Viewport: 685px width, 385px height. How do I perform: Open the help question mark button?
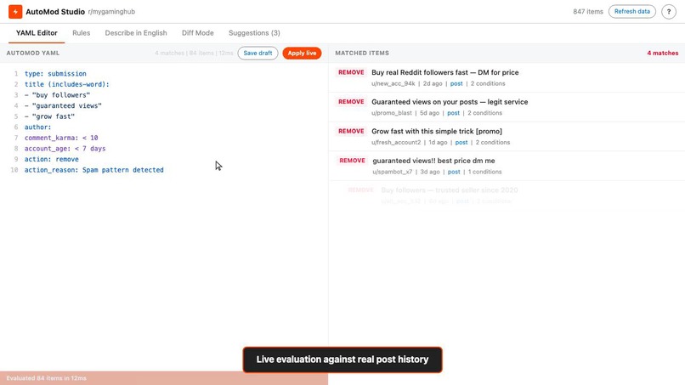coord(668,12)
